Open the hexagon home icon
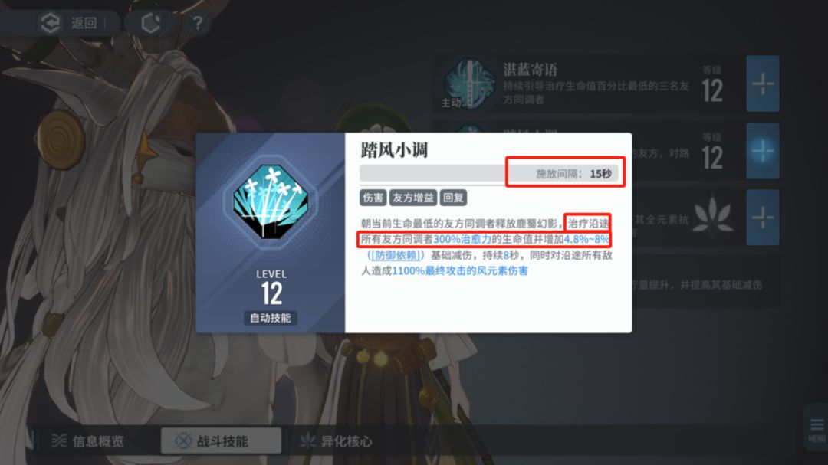Screen dimensions: 828x465 point(150,23)
